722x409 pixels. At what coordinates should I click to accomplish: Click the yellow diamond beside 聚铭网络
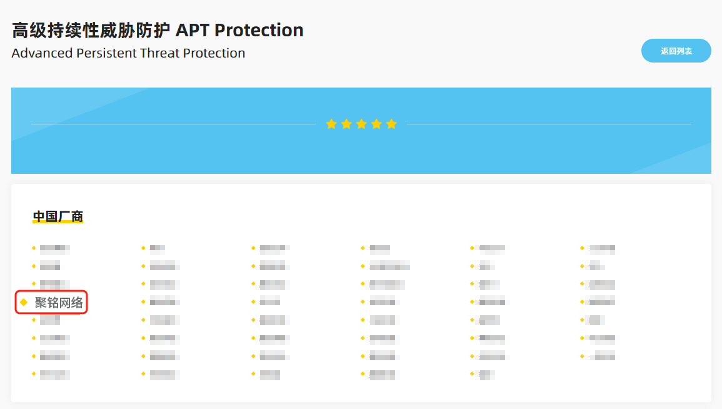(x=24, y=303)
